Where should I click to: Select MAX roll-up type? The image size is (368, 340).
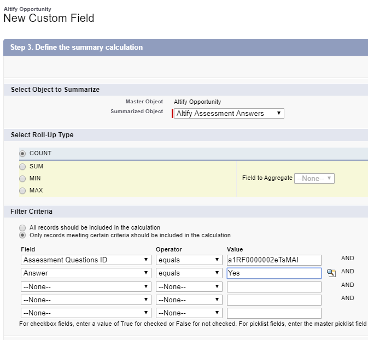pos(22,191)
